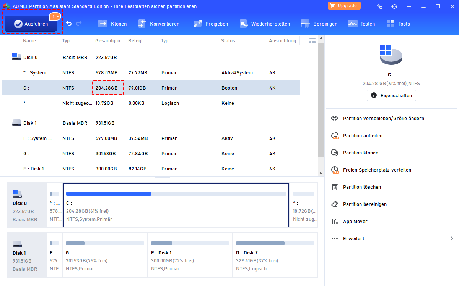This screenshot has height=286, width=459.
Task: Click scrollbar down arrow of partition list
Action: click(x=321, y=173)
